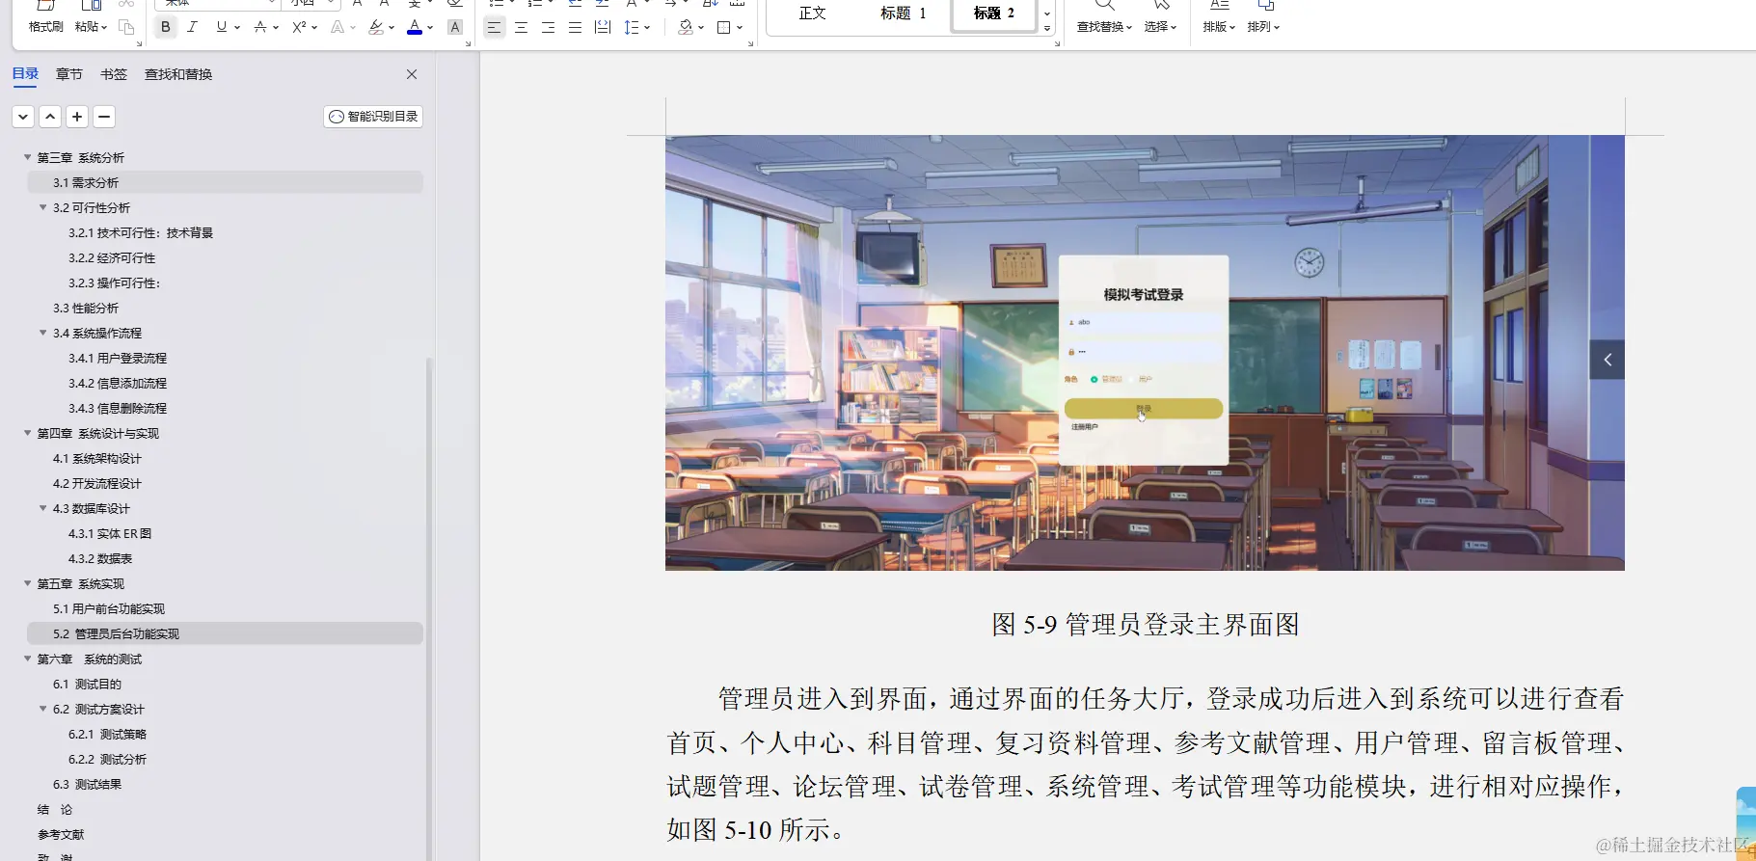1756x861 pixels.
Task: Center align the paragraph
Action: 521,27
